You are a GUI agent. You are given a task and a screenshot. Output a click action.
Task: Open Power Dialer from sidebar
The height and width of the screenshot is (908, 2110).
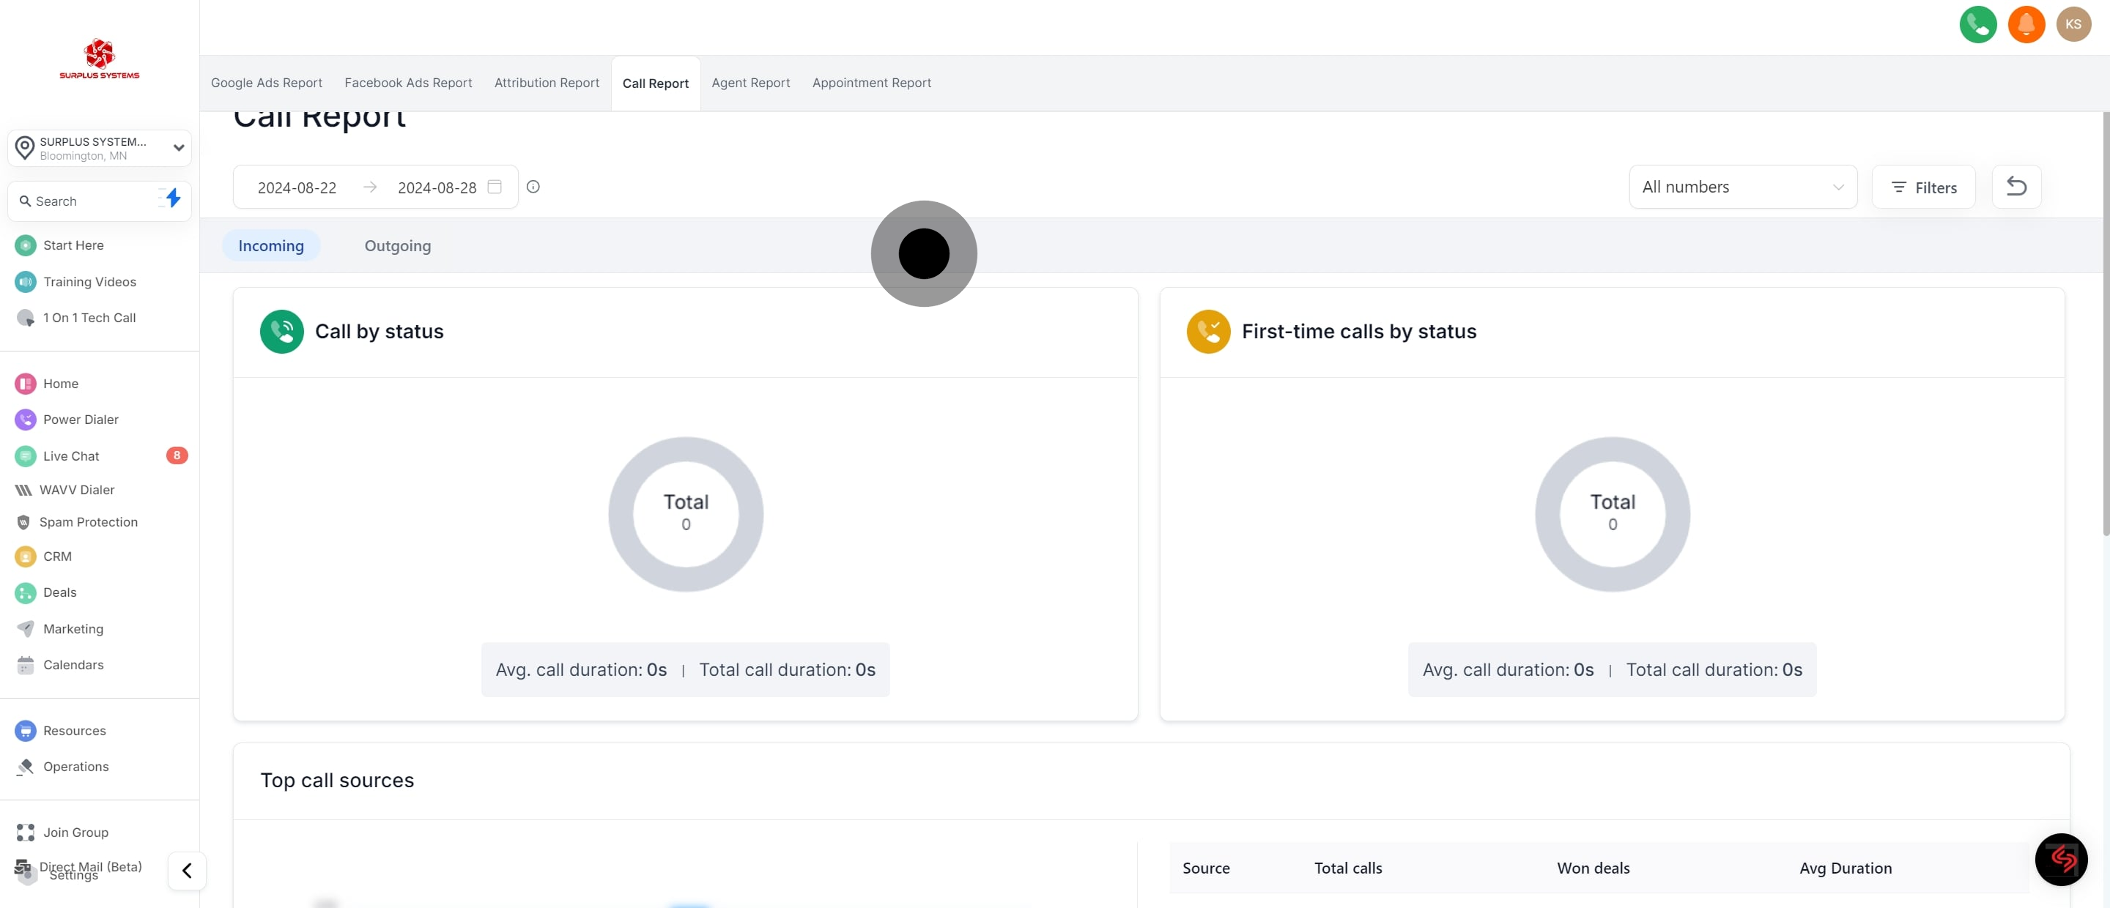[81, 419]
